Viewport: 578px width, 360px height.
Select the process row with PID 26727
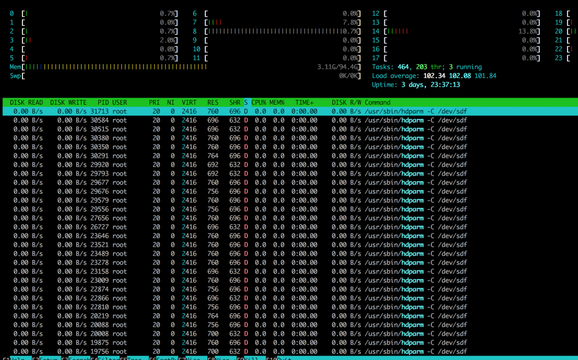[290, 227]
